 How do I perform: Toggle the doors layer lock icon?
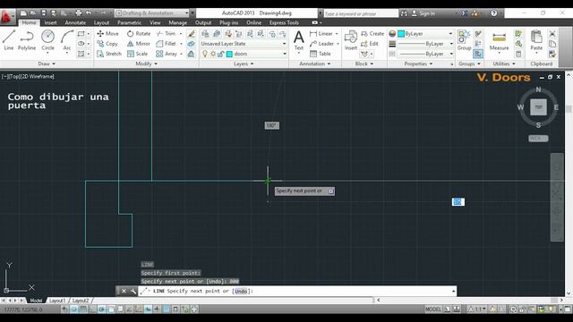(220, 54)
